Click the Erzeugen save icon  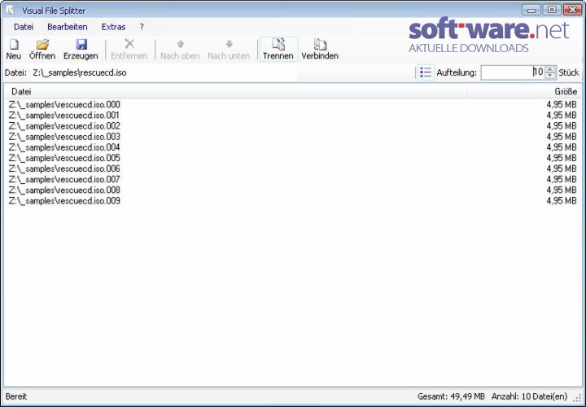[81, 45]
